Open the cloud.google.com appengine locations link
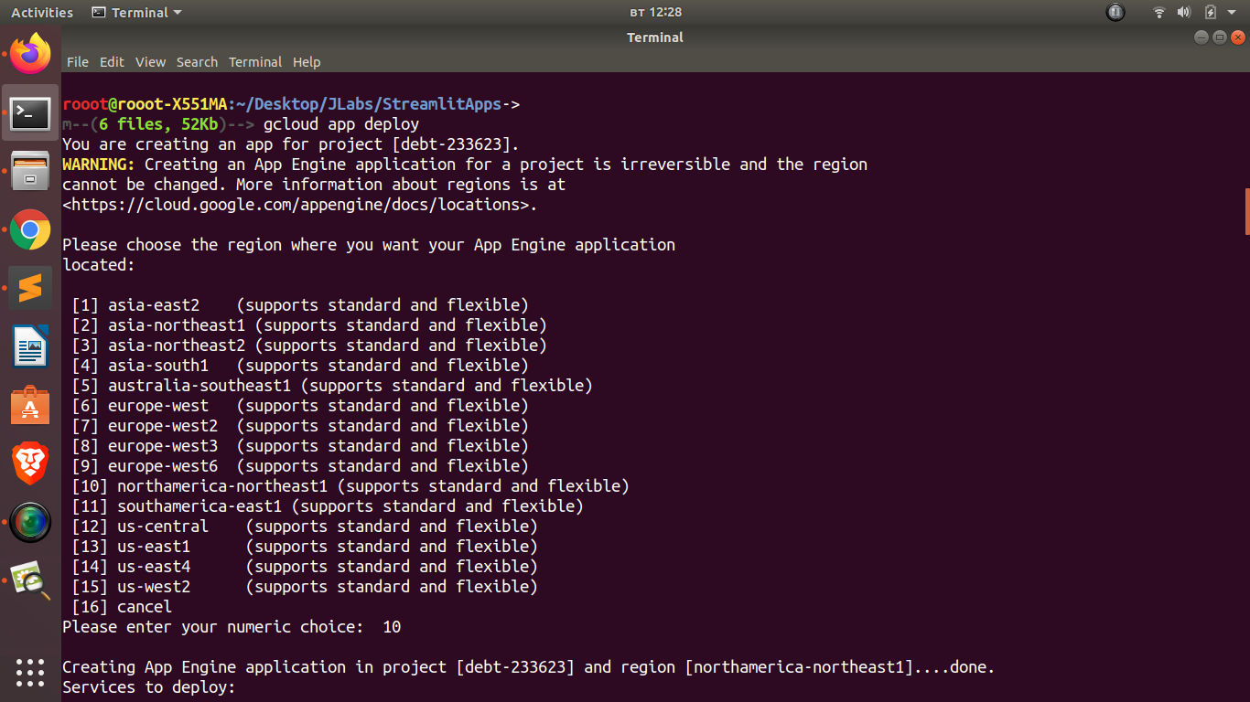Screen dimensions: 1250x702 (x=299, y=205)
